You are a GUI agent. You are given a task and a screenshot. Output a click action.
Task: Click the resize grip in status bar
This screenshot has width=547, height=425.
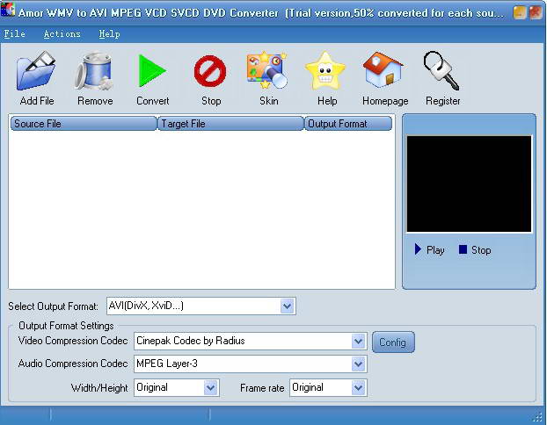536,415
